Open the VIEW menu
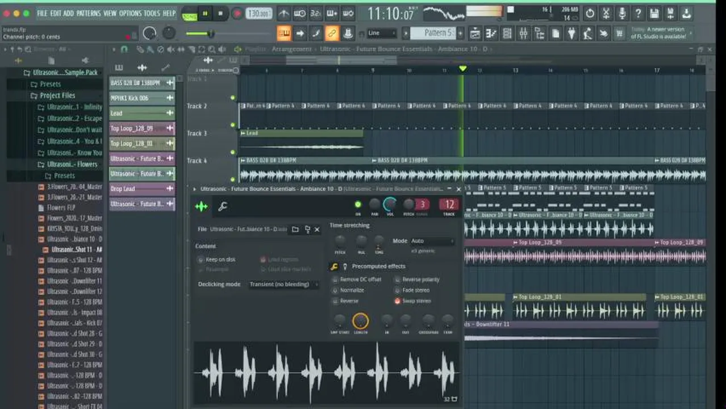The image size is (726, 409). point(110,13)
